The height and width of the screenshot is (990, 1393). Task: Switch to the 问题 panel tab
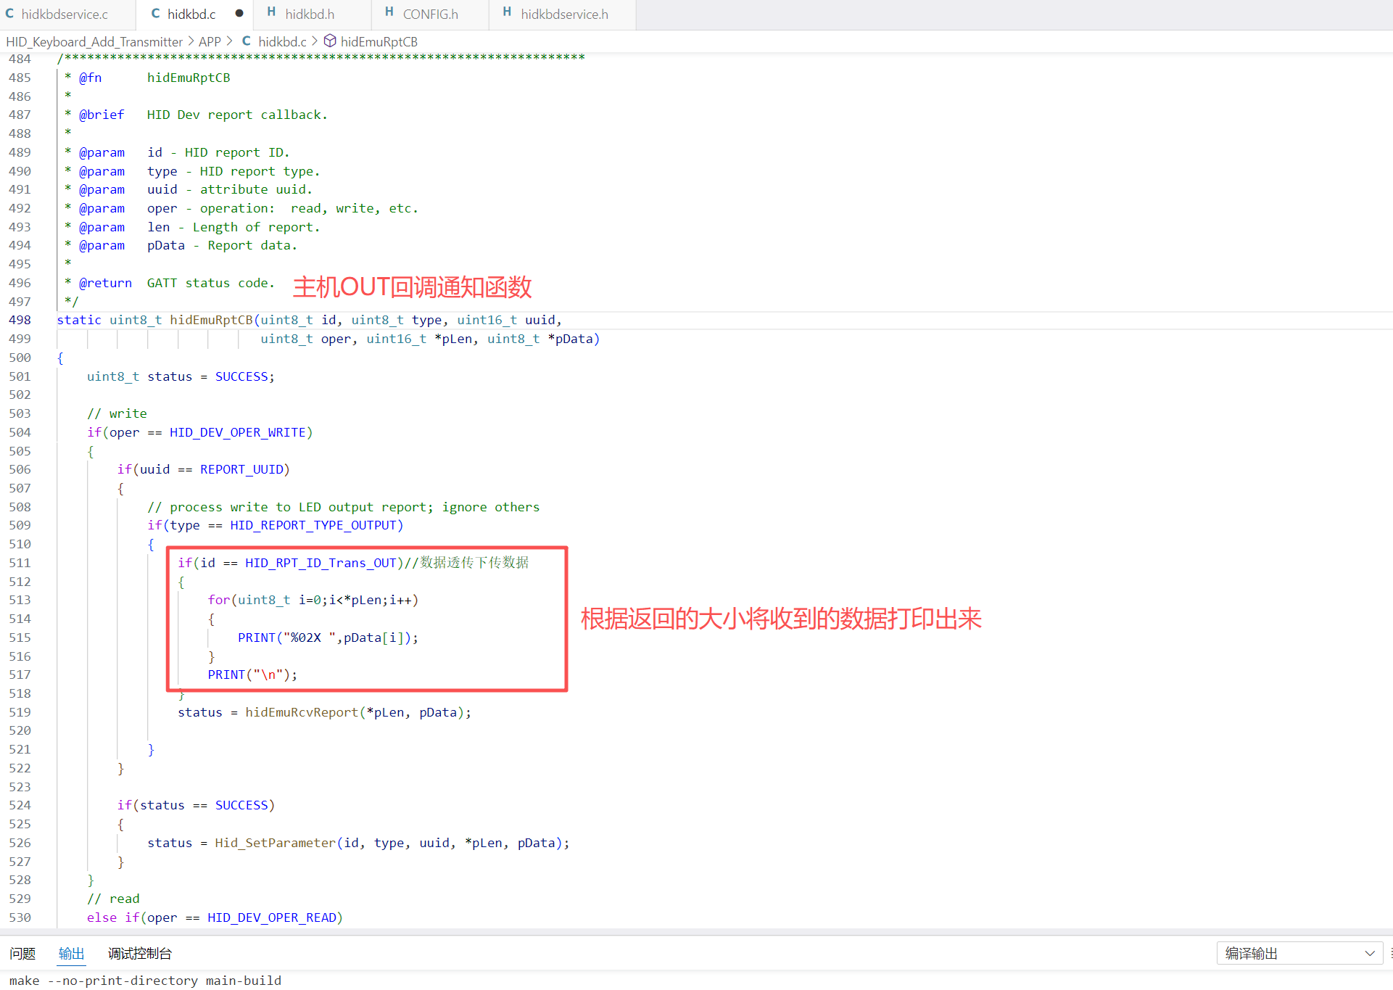point(22,953)
